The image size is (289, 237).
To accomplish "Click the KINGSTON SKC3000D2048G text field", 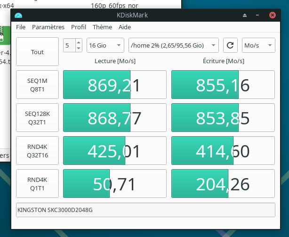I will pyautogui.click(x=145, y=210).
